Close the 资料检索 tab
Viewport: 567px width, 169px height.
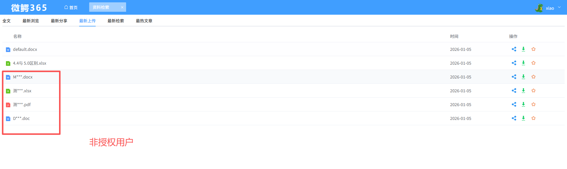tap(122, 7)
